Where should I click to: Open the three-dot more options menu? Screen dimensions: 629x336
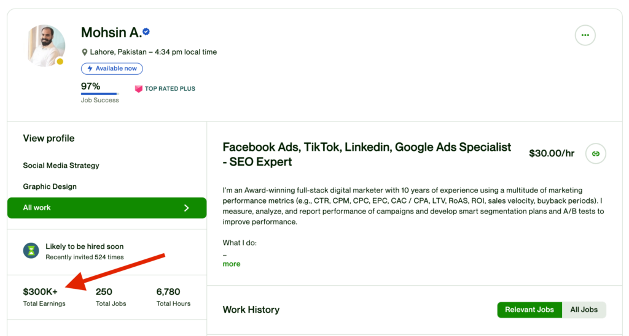click(585, 36)
